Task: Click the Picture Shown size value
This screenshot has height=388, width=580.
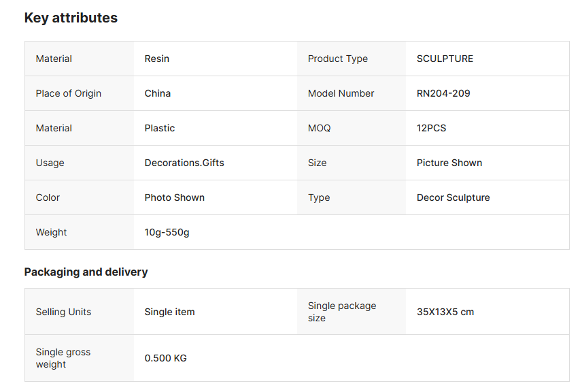Action: click(x=449, y=163)
